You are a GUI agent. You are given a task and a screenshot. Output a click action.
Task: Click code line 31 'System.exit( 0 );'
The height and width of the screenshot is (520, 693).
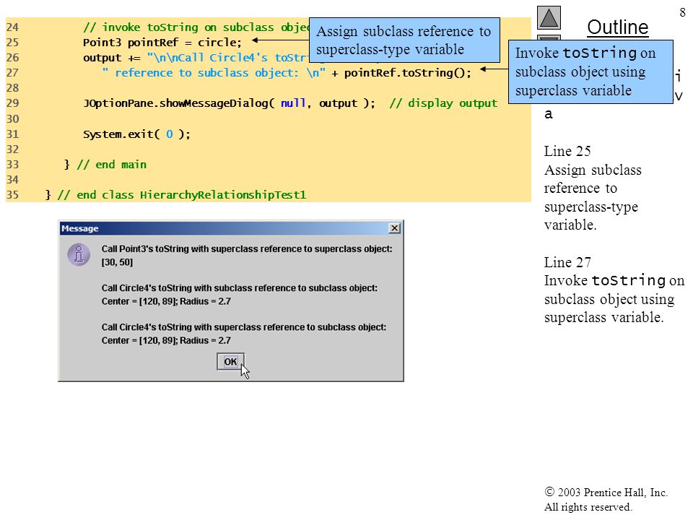pos(136,134)
